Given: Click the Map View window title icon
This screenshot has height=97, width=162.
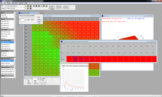Looking at the screenshot, I should pos(102,16).
